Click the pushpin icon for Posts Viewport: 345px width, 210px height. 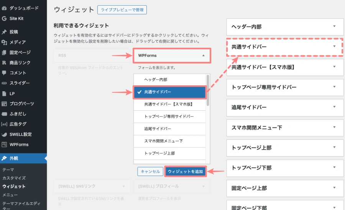[x=4, y=32]
